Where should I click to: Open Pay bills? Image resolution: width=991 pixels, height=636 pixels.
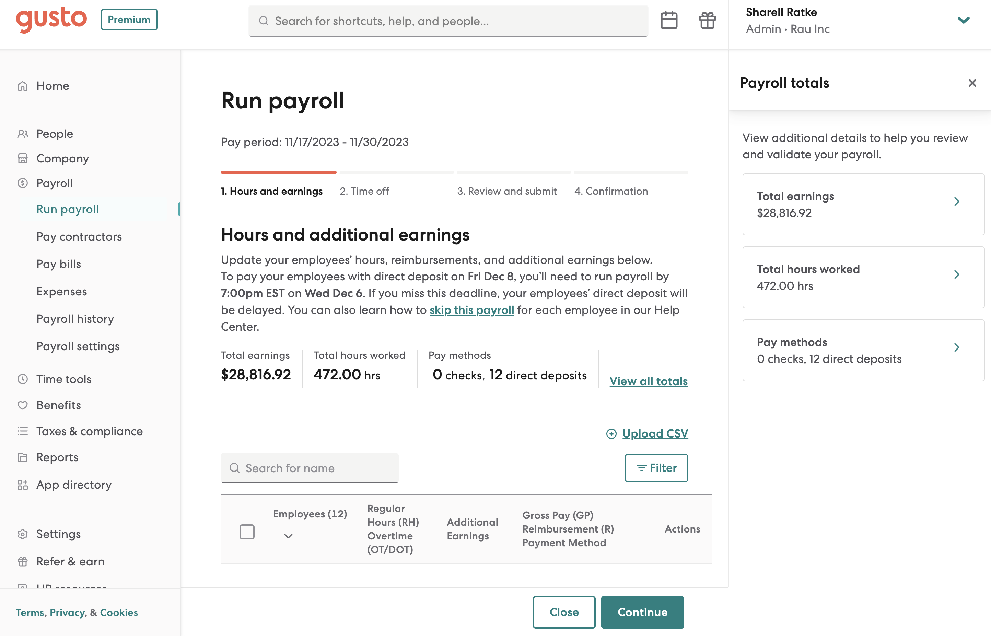tap(59, 264)
